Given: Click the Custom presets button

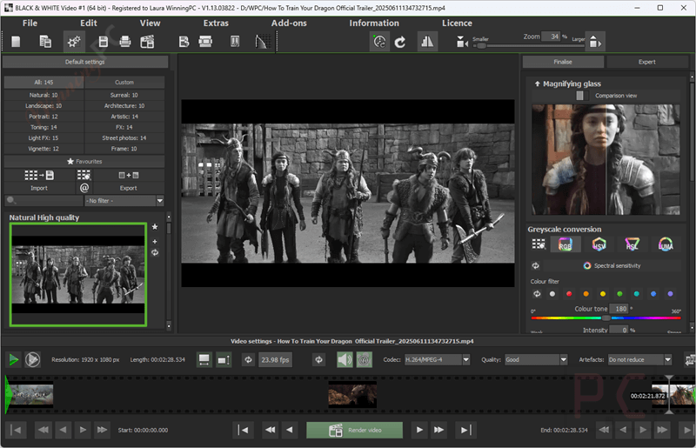Looking at the screenshot, I should click(x=124, y=82).
